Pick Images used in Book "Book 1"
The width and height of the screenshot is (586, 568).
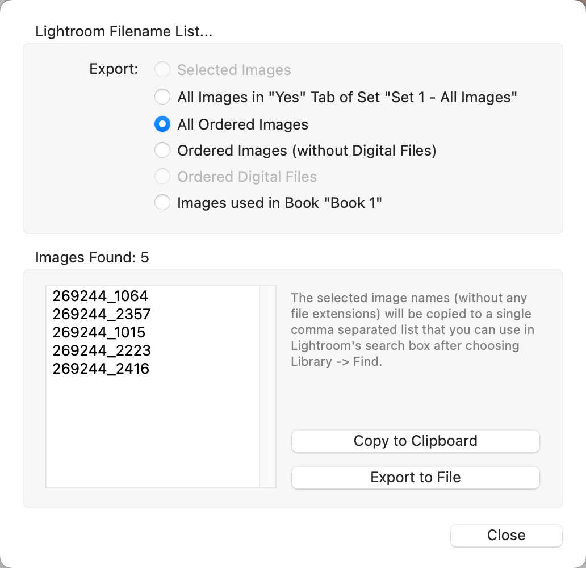[163, 203]
